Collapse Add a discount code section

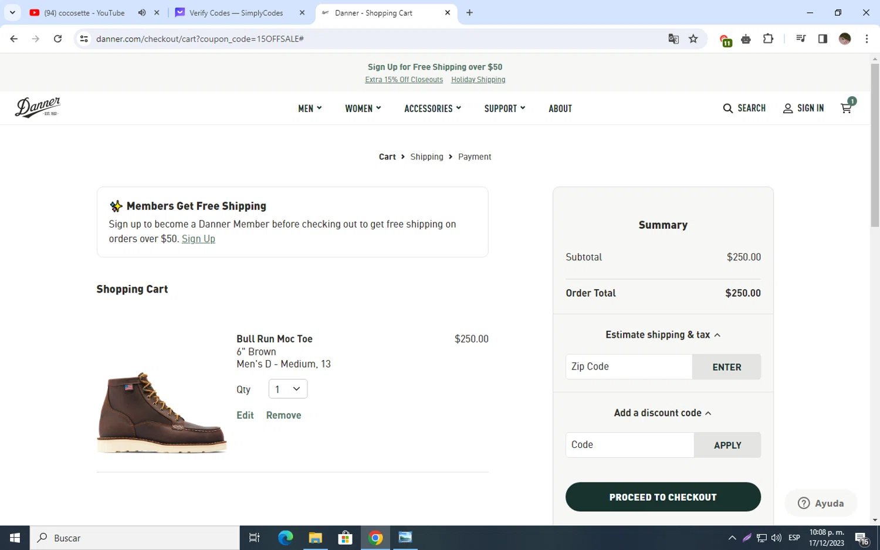coord(663,413)
